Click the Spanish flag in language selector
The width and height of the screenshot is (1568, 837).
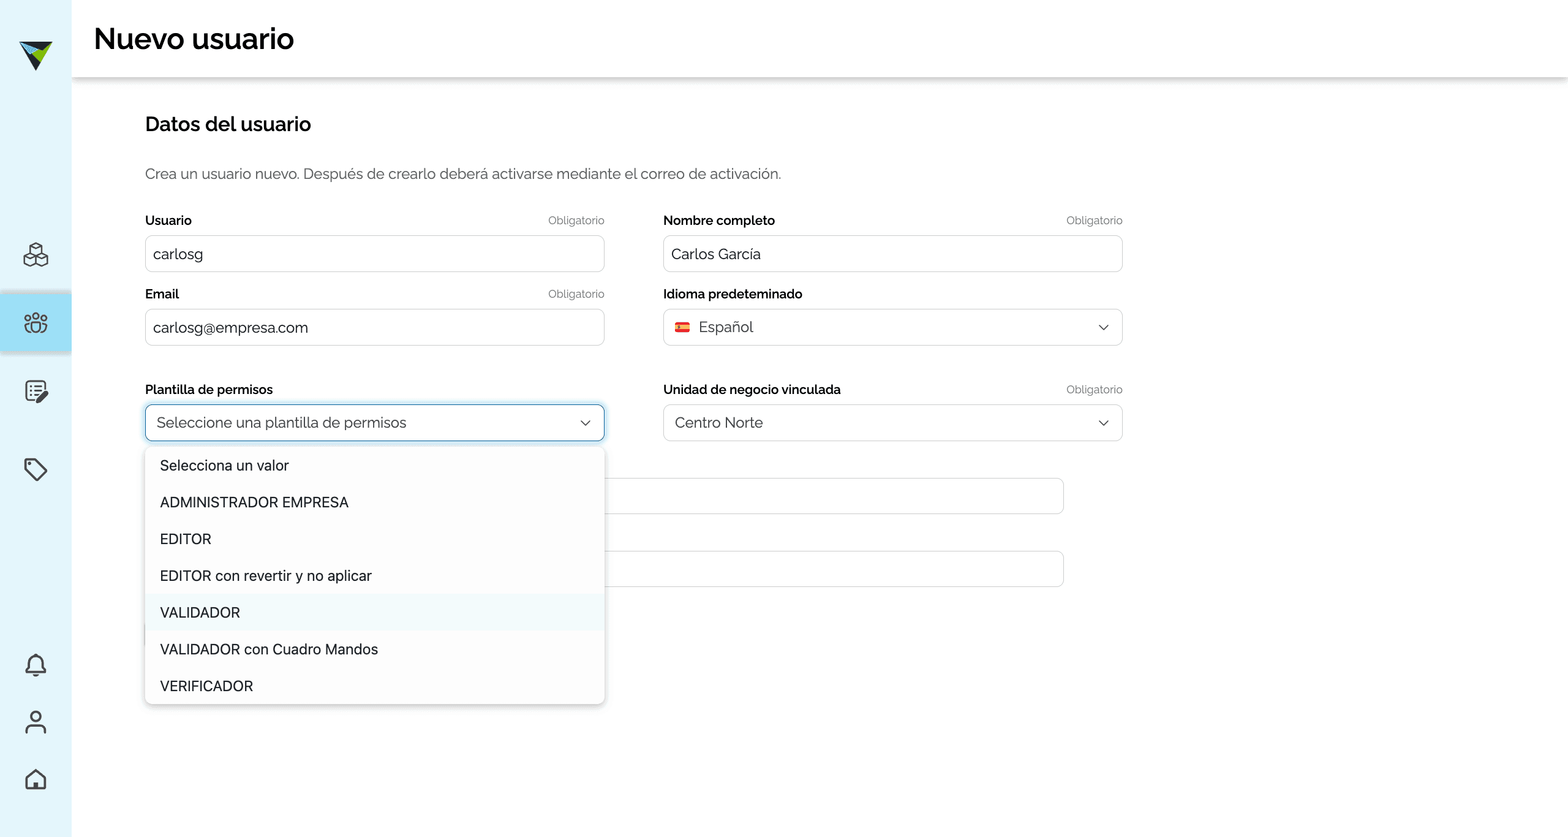pos(682,327)
